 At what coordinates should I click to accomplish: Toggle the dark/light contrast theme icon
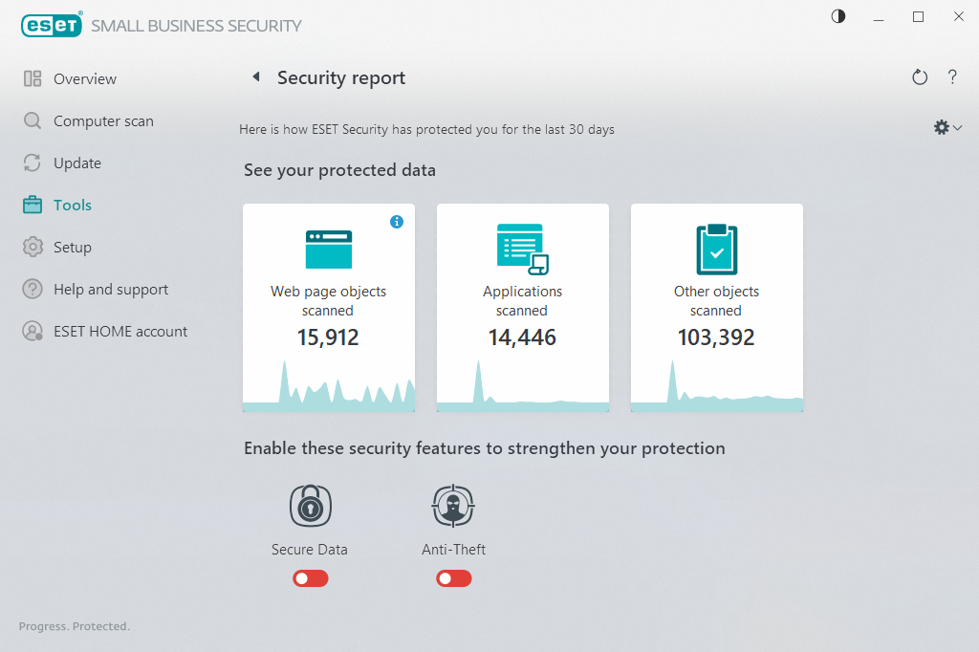[838, 16]
